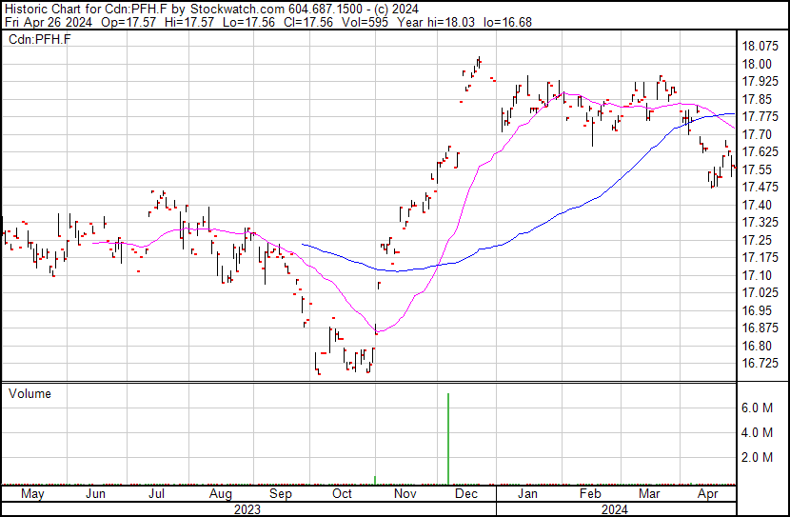Click the 6.0 M volume axis label
This screenshot has height=517, width=790.
[x=758, y=408]
